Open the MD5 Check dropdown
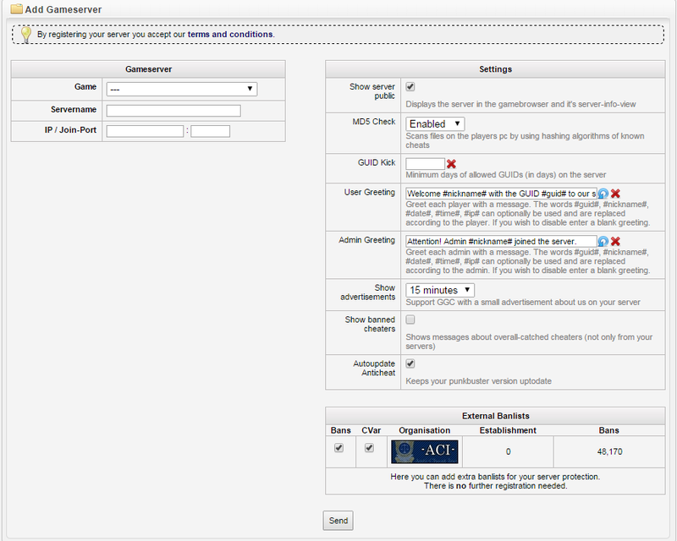The height and width of the screenshot is (541, 677). [x=435, y=124]
